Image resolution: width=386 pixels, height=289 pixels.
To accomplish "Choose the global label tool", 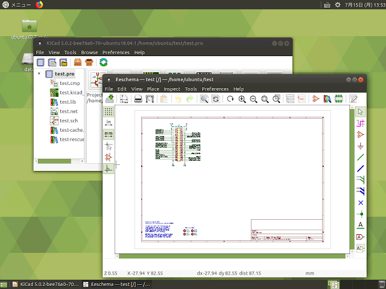I will click(361, 237).
